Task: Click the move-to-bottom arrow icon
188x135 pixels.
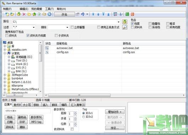Action: (x=109, y=15)
